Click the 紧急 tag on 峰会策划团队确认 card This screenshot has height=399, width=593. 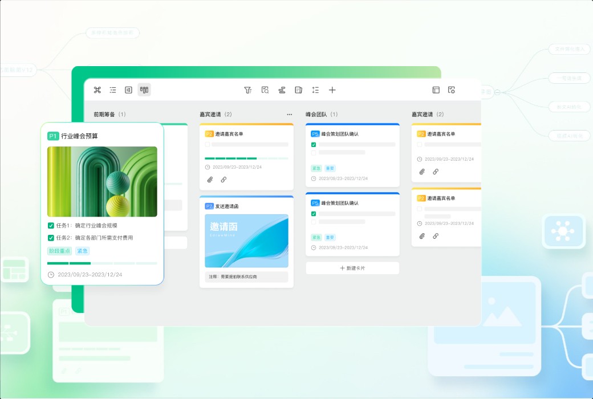[x=316, y=168]
